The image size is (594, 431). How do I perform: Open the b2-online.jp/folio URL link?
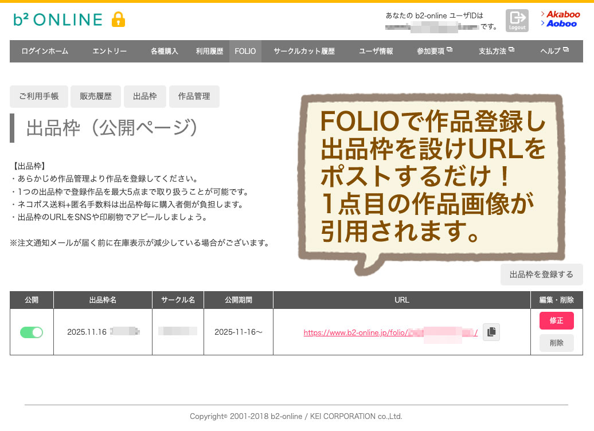(390, 332)
